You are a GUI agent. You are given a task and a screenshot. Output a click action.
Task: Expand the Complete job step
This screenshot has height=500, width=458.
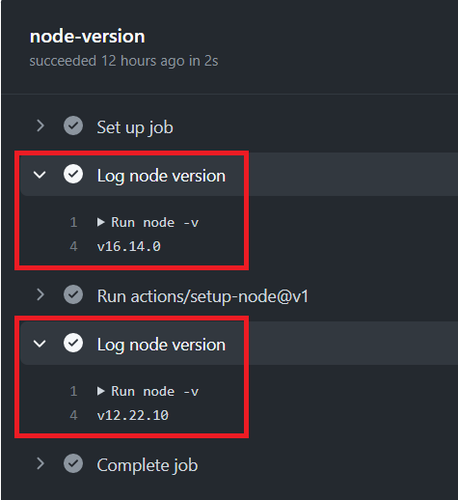pos(40,463)
